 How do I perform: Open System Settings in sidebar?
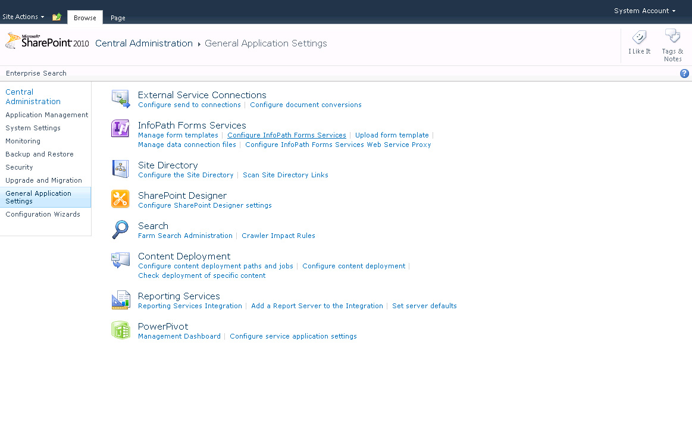pos(33,128)
